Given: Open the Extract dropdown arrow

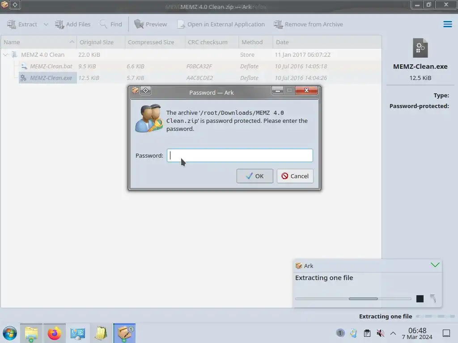Looking at the screenshot, I should 46,24.
